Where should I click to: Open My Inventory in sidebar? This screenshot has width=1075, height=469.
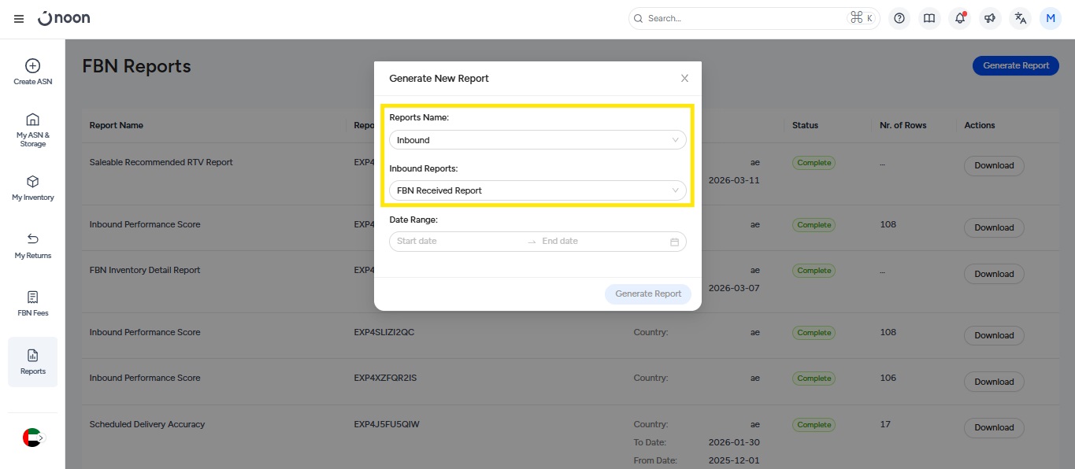pyautogui.click(x=33, y=188)
